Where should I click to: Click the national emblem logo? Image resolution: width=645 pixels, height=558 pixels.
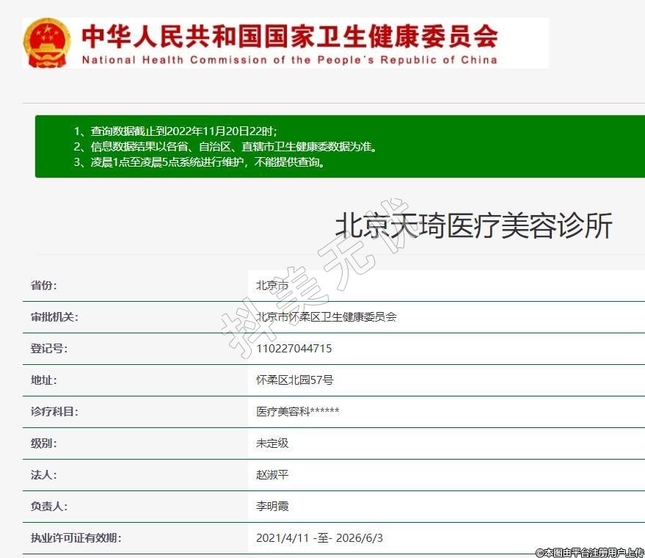pyautogui.click(x=47, y=43)
